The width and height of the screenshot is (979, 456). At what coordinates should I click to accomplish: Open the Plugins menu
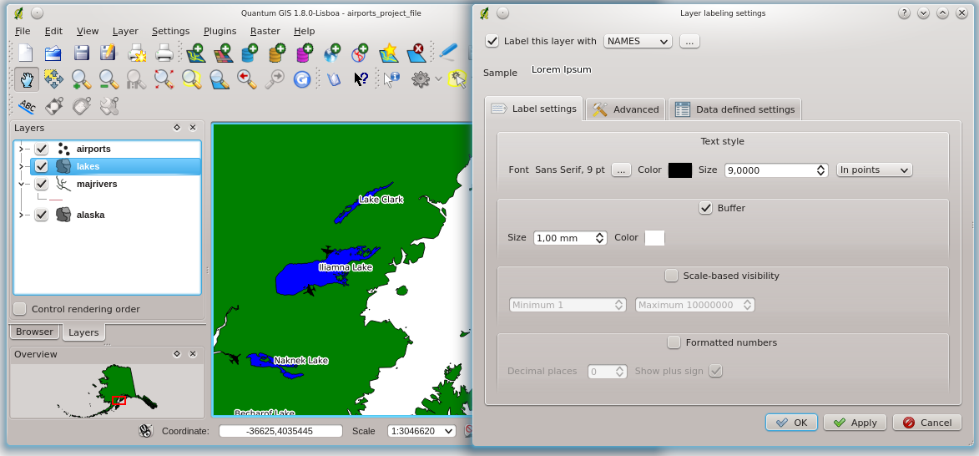coord(220,31)
